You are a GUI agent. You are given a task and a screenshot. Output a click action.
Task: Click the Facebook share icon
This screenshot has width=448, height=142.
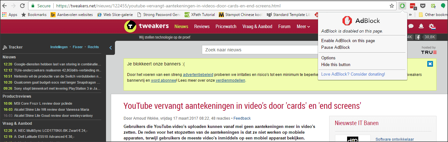(x=418, y=37)
